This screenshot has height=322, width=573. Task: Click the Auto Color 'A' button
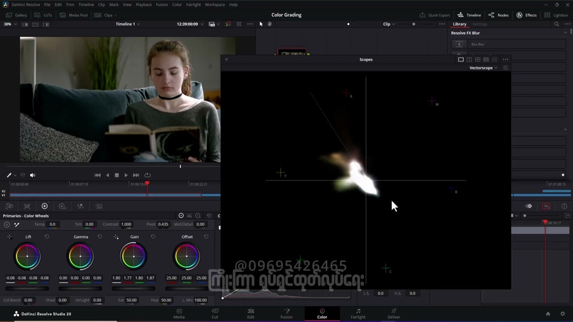(7, 225)
